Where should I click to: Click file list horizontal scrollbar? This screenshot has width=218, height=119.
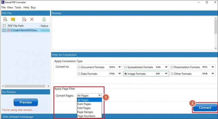point(25,86)
